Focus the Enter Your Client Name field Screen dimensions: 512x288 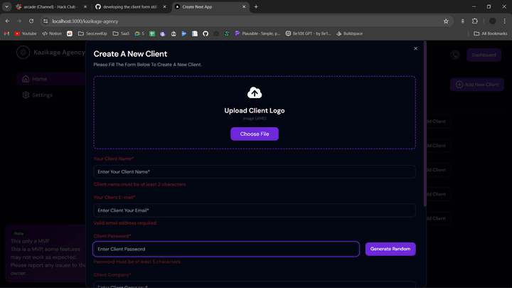[255, 172]
